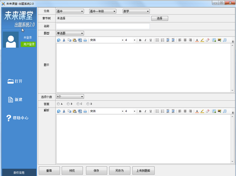Open 帮助中心 in the sidebar

[x=17, y=118]
